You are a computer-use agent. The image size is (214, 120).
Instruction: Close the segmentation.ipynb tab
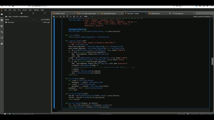122,13
